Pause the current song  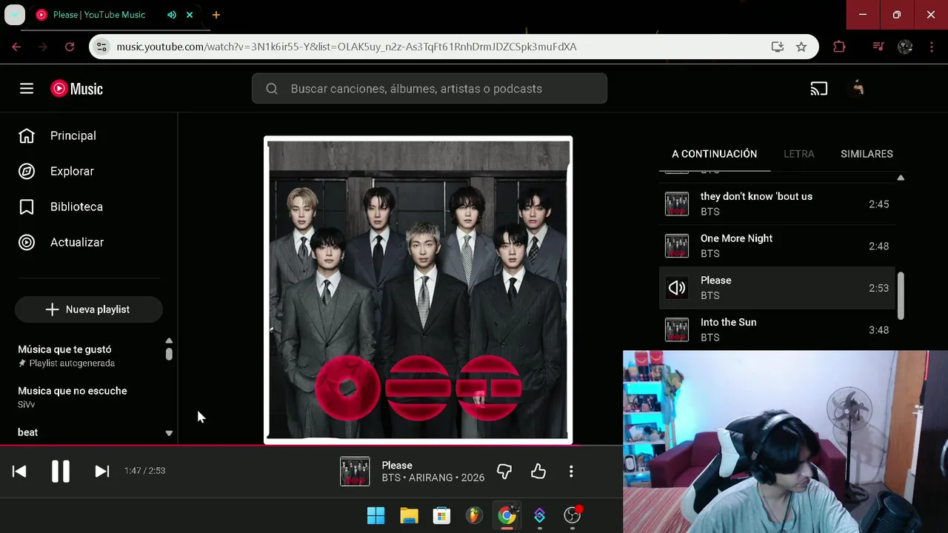click(x=61, y=472)
